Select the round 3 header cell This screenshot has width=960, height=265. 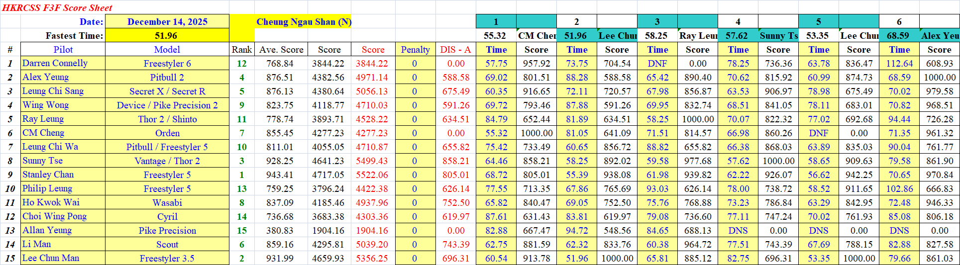(657, 21)
